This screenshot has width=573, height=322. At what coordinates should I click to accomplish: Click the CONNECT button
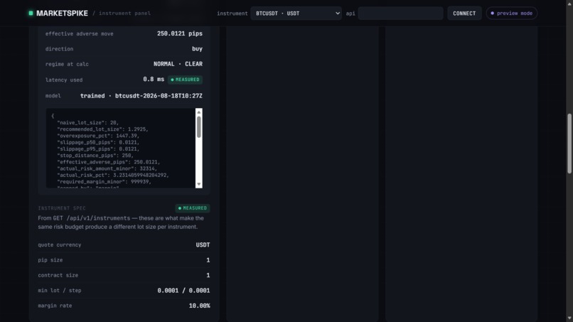464,14
